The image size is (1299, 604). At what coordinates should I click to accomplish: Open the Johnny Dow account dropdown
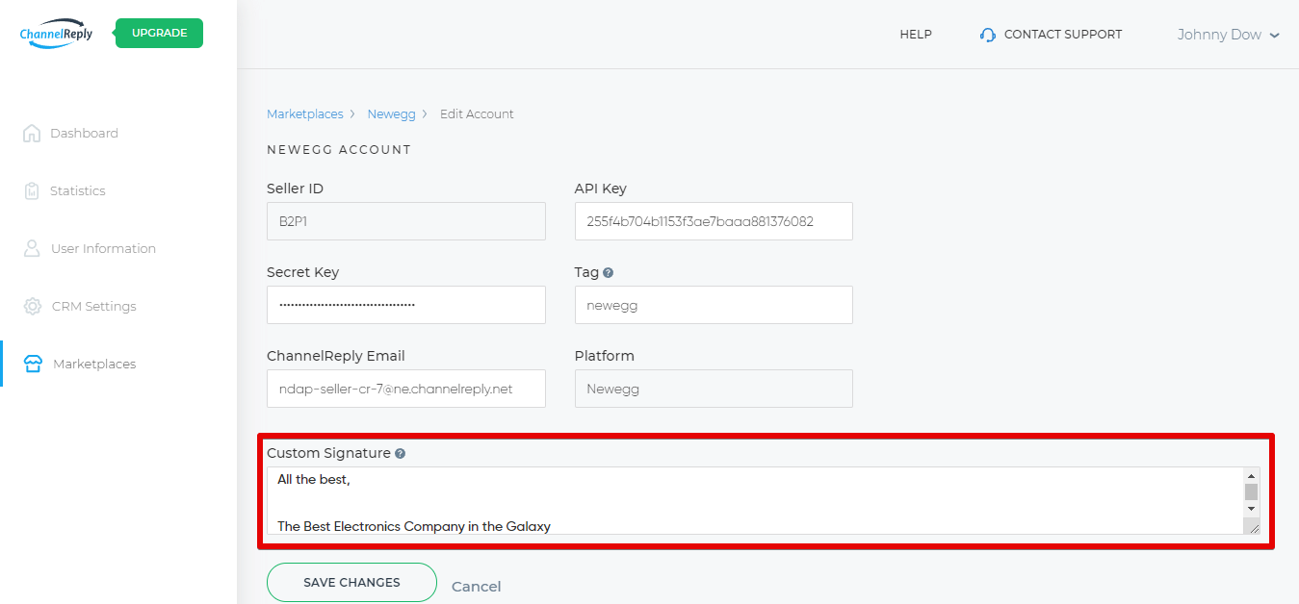click(1228, 35)
